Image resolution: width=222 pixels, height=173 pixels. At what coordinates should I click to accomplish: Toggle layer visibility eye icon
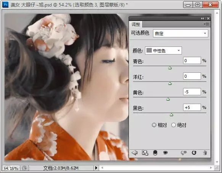(166, 153)
